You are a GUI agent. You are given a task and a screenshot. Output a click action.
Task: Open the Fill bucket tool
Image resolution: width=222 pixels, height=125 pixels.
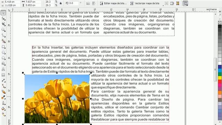(x=3, y=109)
